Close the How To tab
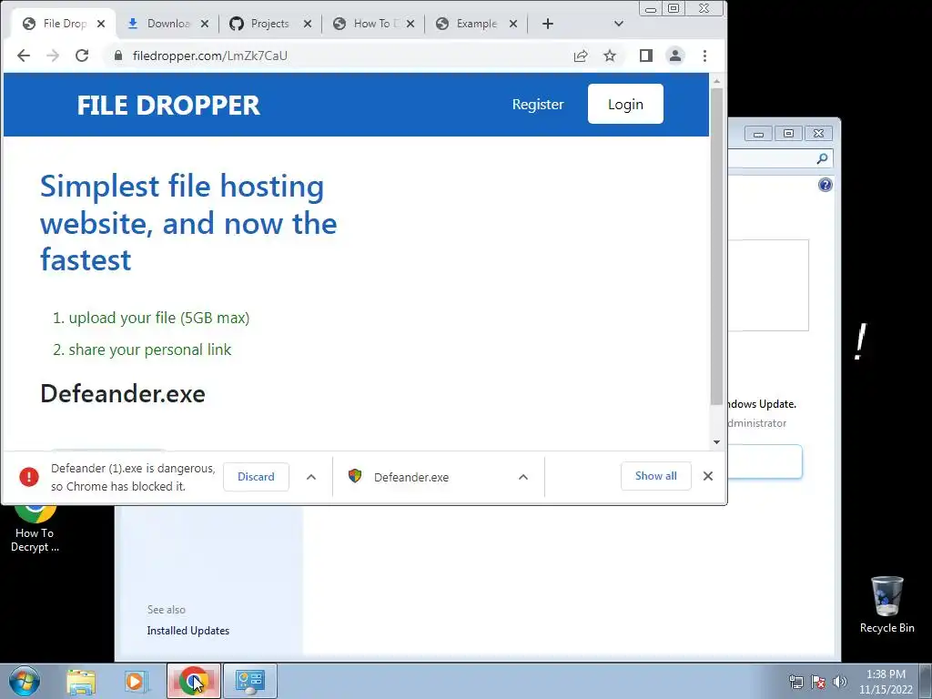932x699 pixels. pos(410,24)
